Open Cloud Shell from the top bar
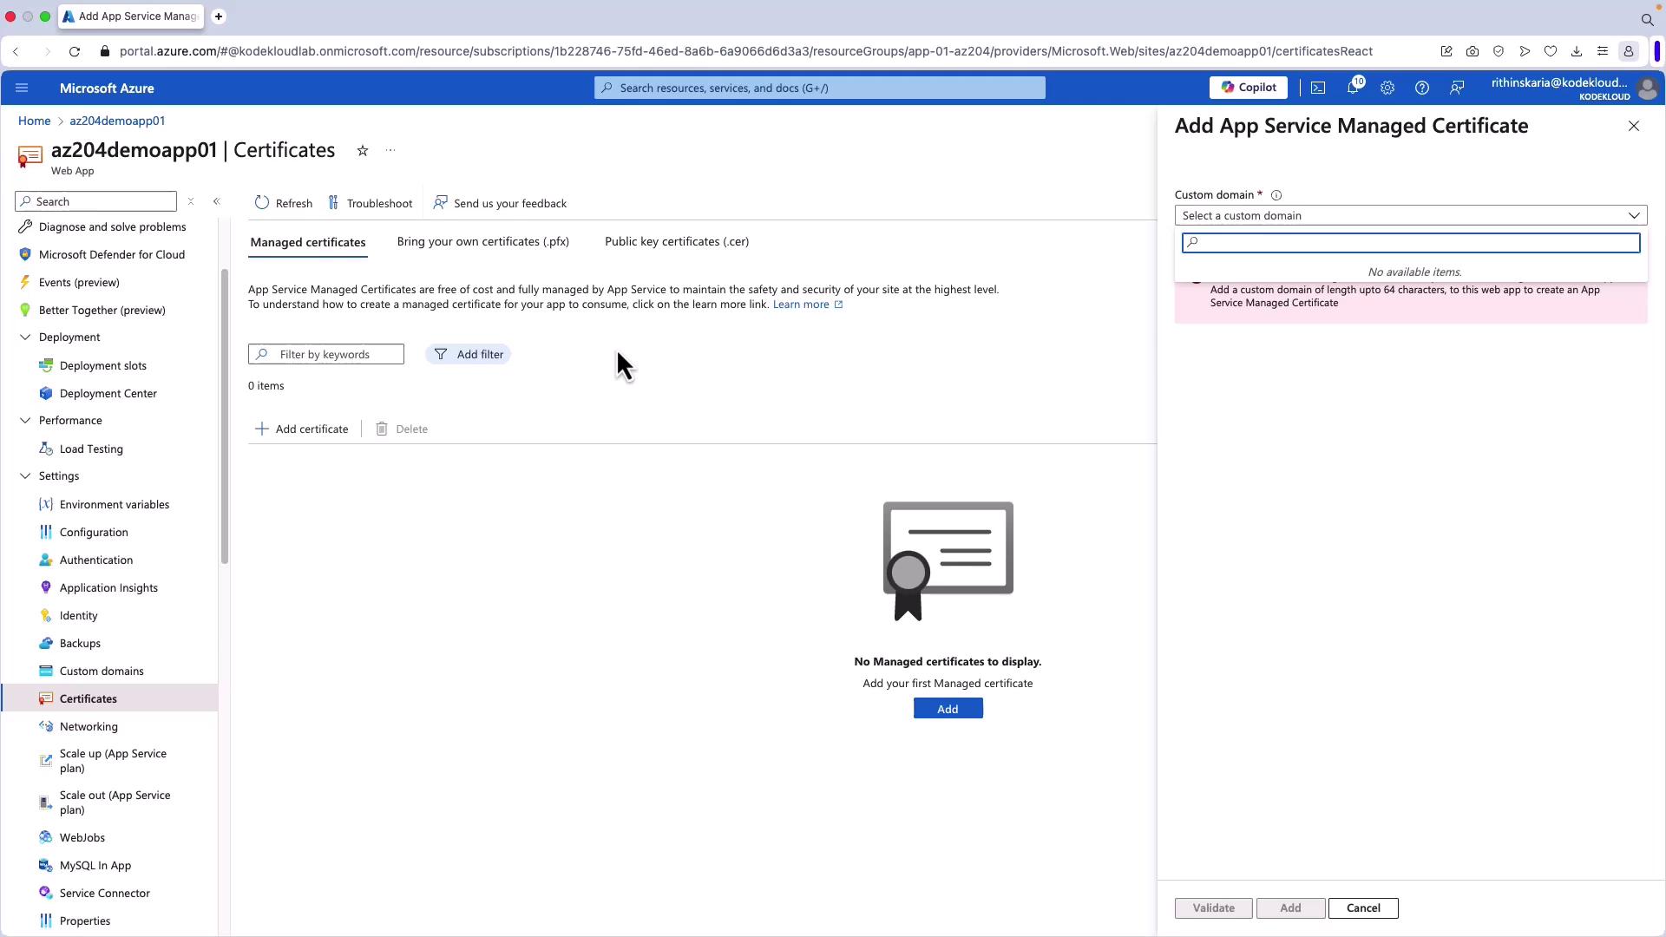Screen dimensions: 1666x937 pos(1317,88)
